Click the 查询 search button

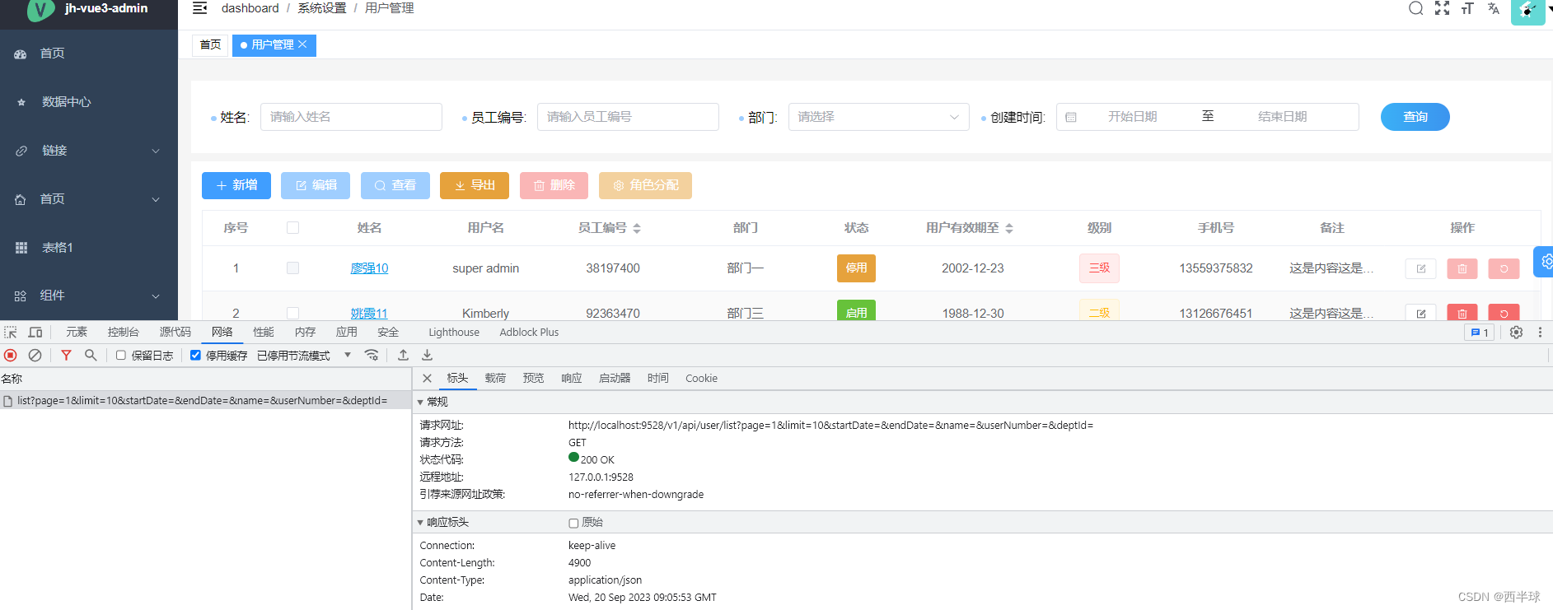pos(1415,117)
